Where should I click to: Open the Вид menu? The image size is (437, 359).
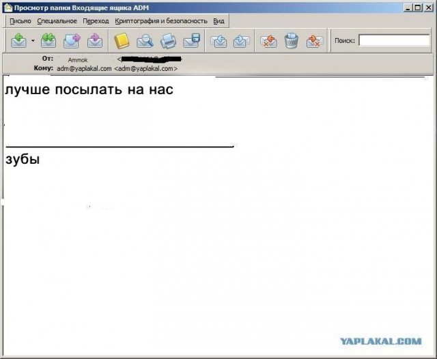point(218,21)
